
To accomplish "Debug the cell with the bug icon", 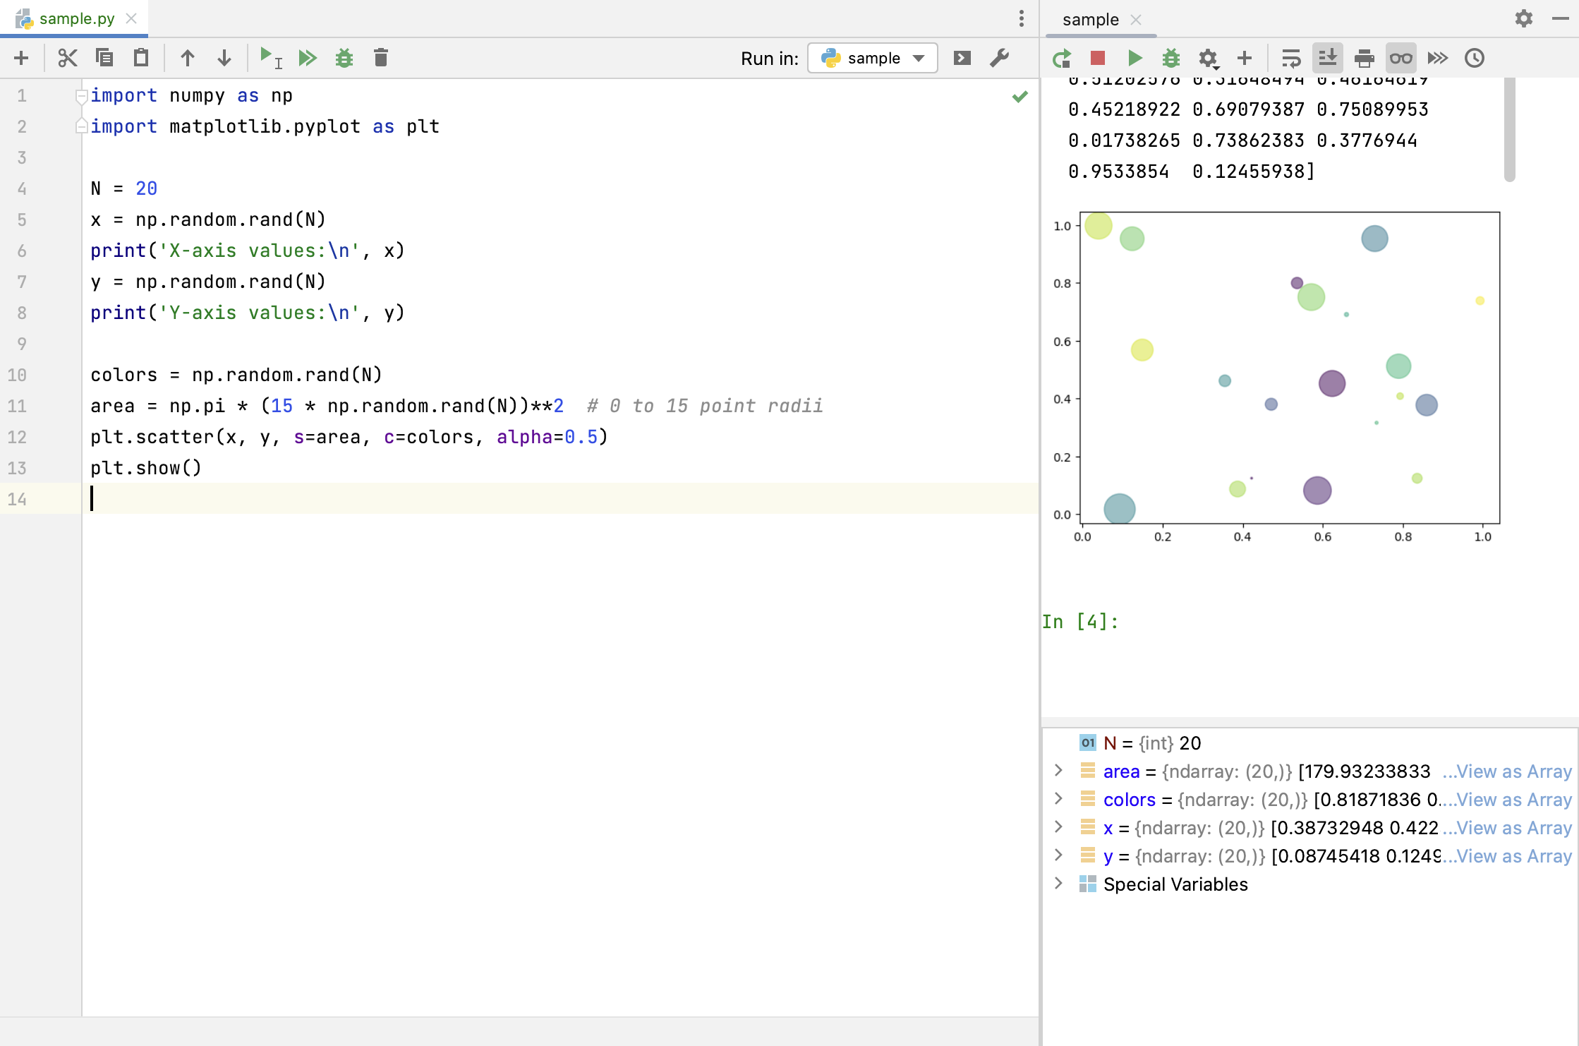I will point(344,58).
